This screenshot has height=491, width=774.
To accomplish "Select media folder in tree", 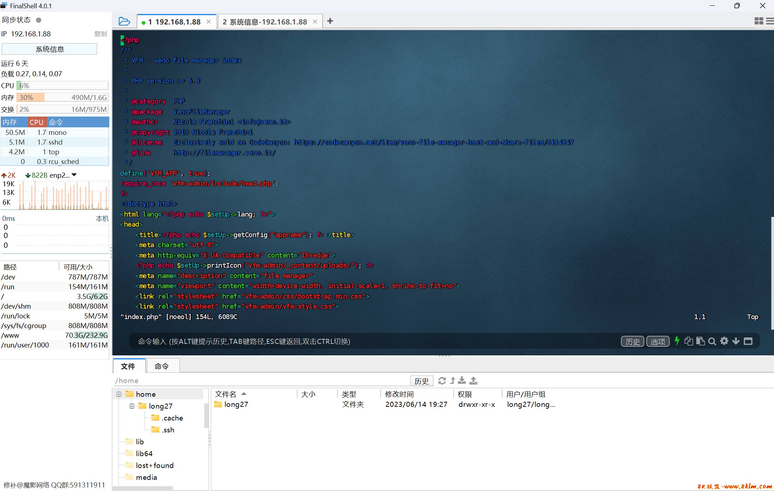I will 141,477.
